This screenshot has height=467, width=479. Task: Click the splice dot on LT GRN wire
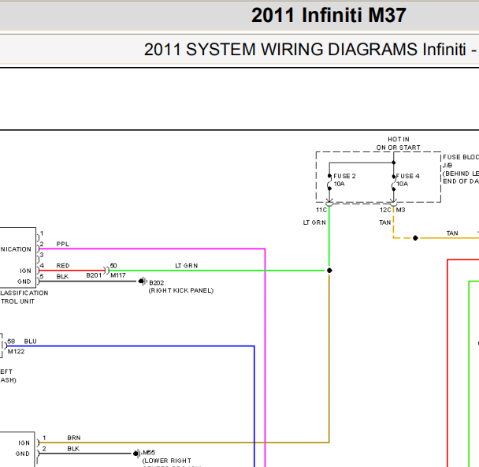point(329,271)
